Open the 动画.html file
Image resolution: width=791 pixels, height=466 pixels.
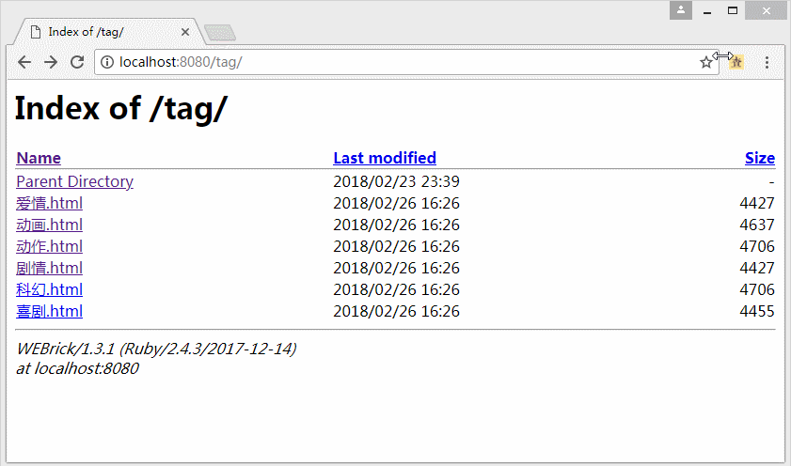pyautogui.click(x=50, y=225)
